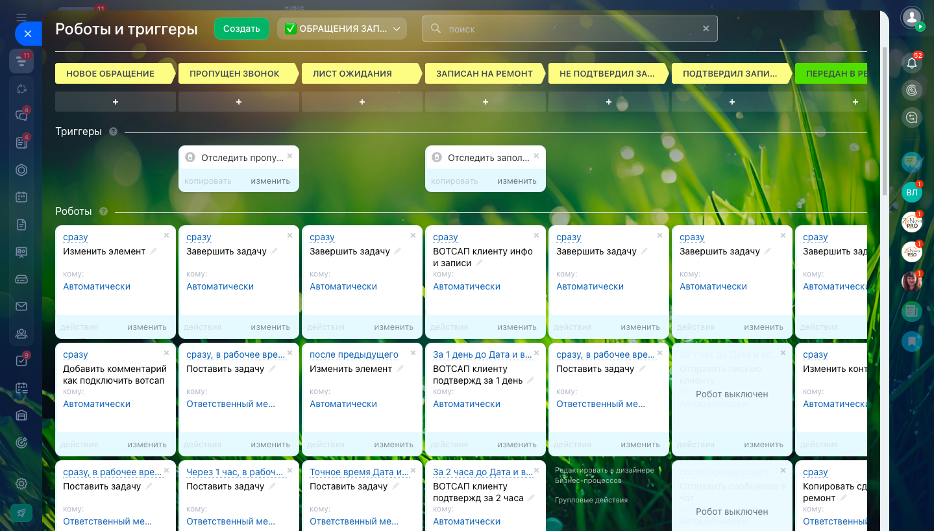The width and height of the screenshot is (934, 531).
Task: Open действия on the Добавить комментарий robot card
Action: coord(79,445)
